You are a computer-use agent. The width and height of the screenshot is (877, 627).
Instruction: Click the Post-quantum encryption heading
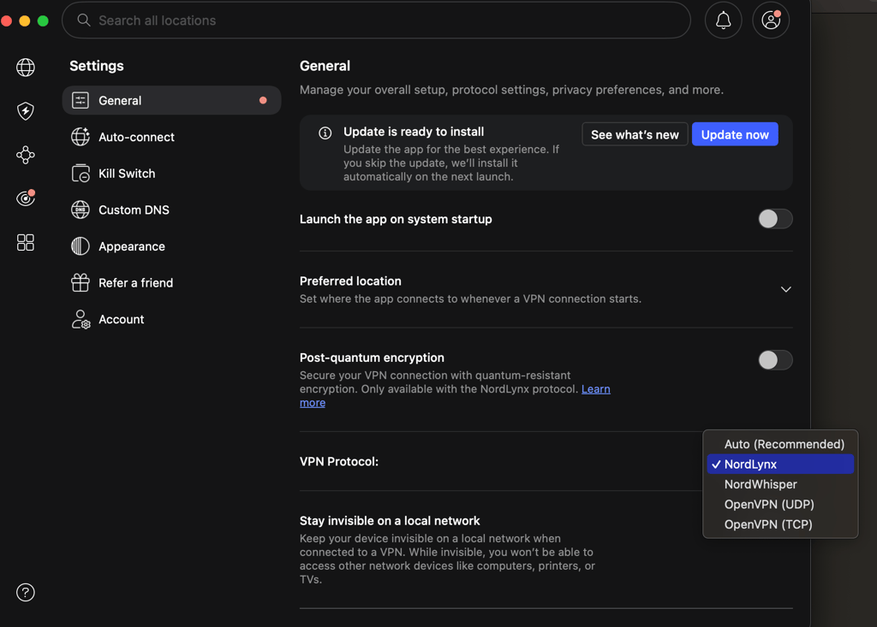(372, 358)
